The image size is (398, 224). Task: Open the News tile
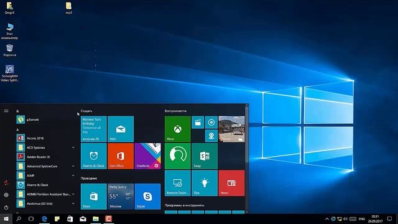(231, 183)
